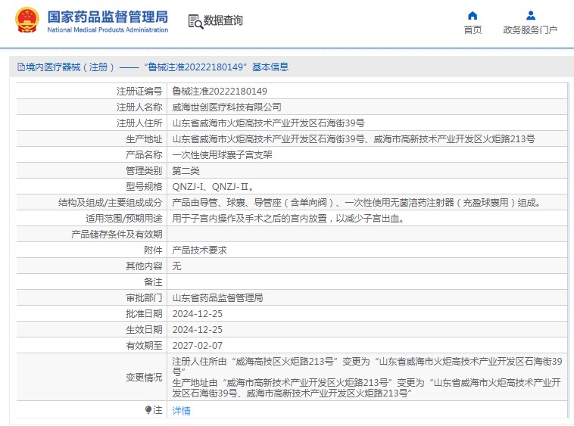Click the 型号规格 label
Viewport: 574px width, 426px height.
[x=144, y=186]
